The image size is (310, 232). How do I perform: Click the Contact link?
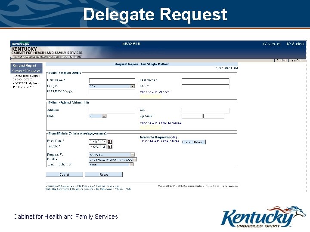click(x=281, y=61)
